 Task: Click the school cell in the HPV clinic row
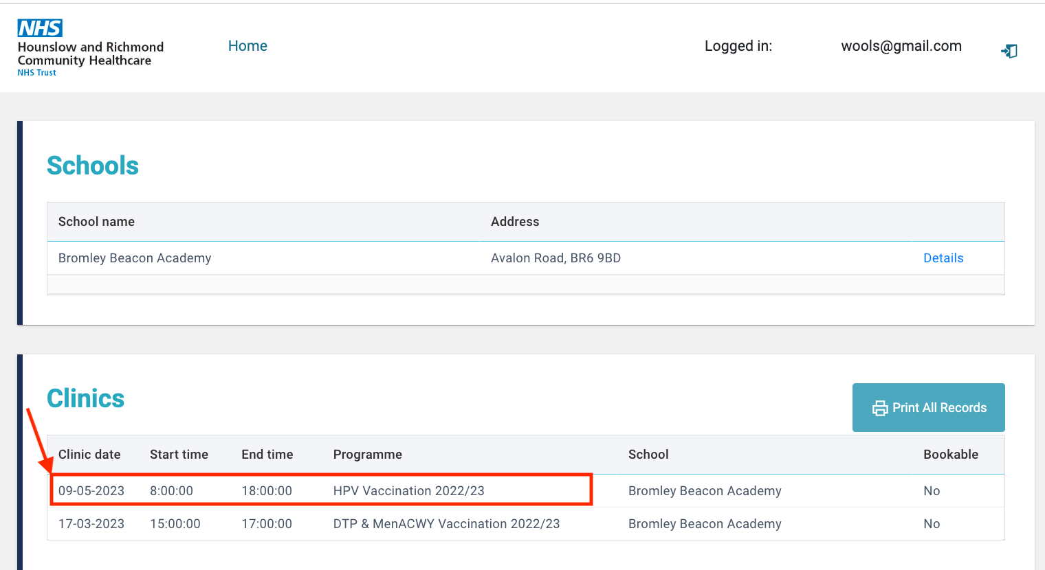click(705, 491)
